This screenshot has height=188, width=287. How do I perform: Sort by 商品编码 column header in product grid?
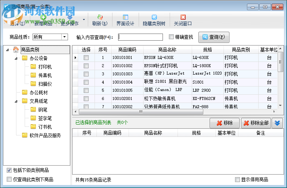pos(127,50)
